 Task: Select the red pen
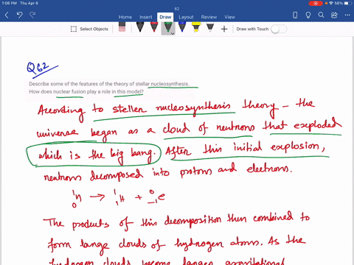tap(154, 27)
